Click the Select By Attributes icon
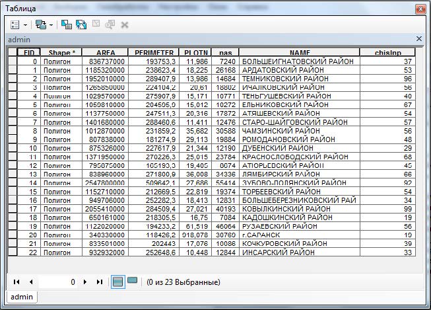This screenshot has height=310, width=431. tap(67, 24)
